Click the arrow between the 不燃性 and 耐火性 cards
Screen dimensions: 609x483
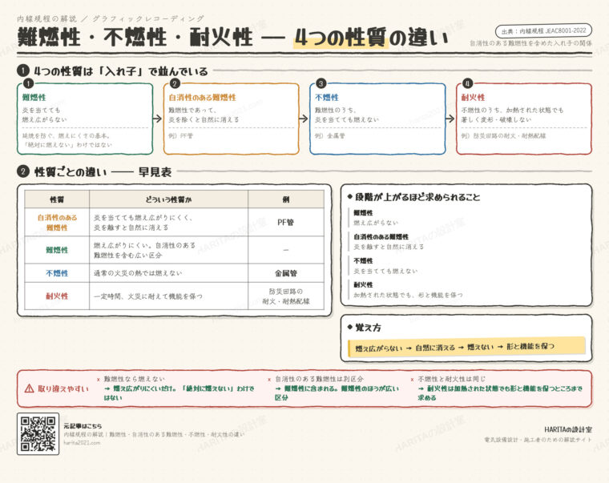point(450,119)
